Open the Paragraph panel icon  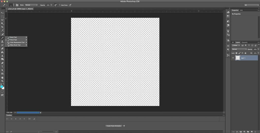click(x=228, y=50)
